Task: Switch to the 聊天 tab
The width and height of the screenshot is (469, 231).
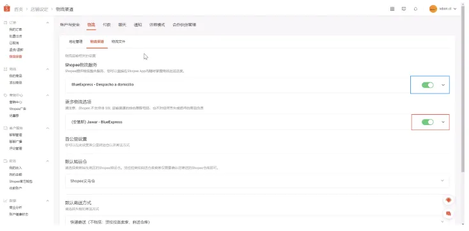Action: (x=122, y=25)
